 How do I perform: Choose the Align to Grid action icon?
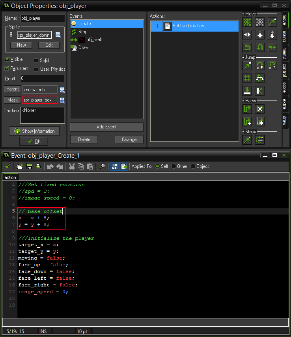click(247, 78)
